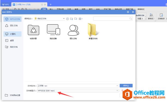167x102 pixels.
Task: Open 文档原始位置 at sidebar bottom
Action: click(x=13, y=95)
